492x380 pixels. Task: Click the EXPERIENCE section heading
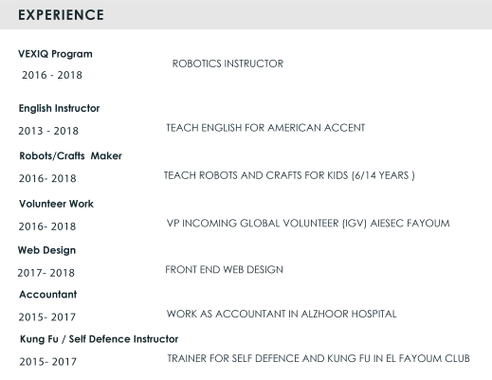61,15
